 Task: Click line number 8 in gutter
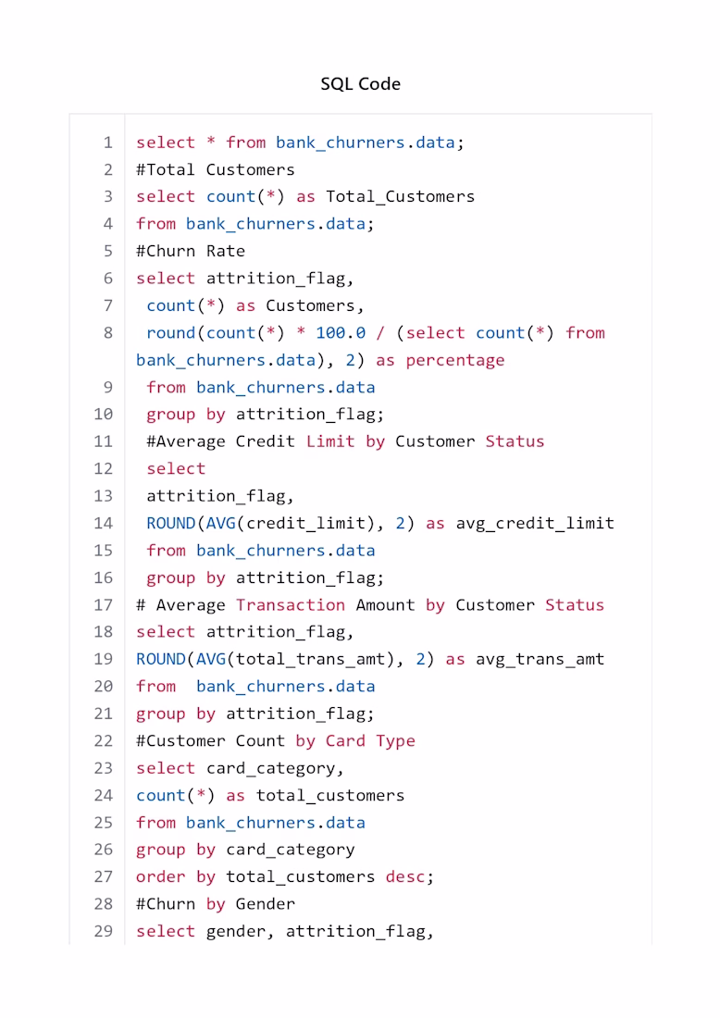coord(107,333)
